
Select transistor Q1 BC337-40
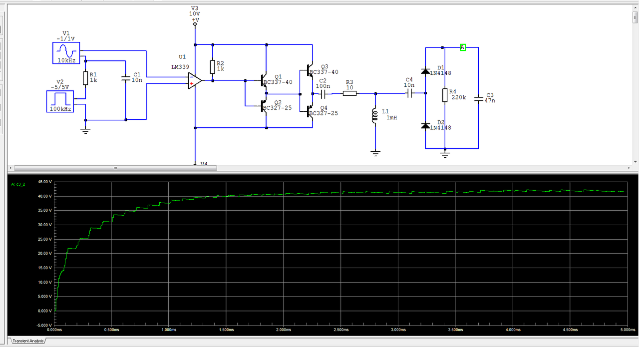pos(264,82)
